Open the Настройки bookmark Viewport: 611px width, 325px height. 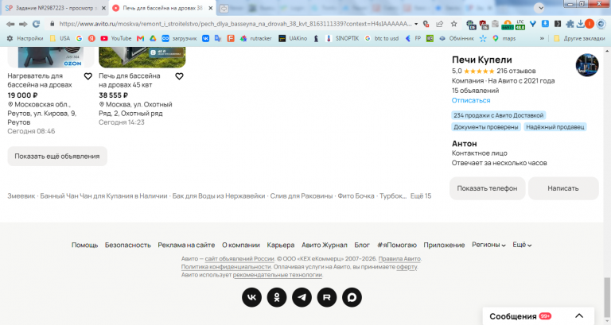[x=25, y=38]
